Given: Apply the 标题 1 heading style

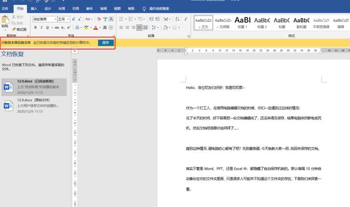Looking at the screenshot, I should [x=242, y=22].
